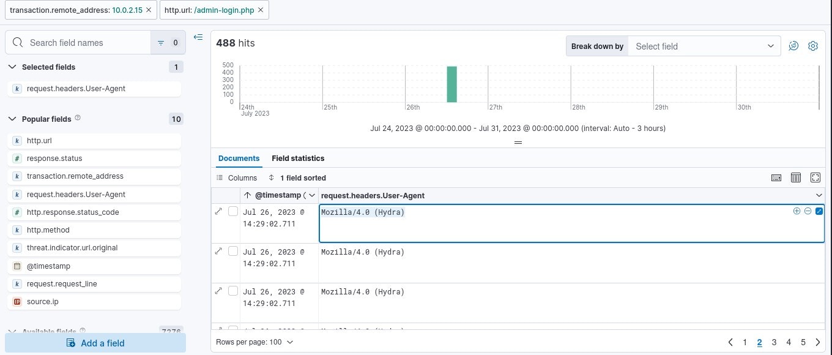832x355 pixels.
Task: Click the Add a field button
Action: coord(95,343)
